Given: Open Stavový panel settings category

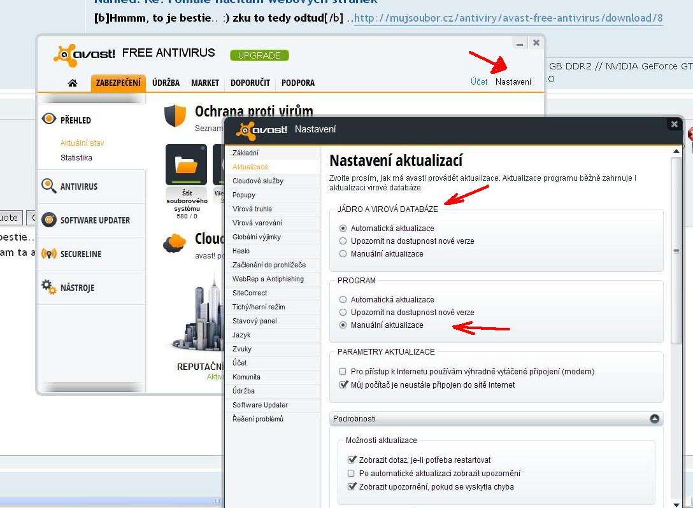Looking at the screenshot, I should click(272, 321).
